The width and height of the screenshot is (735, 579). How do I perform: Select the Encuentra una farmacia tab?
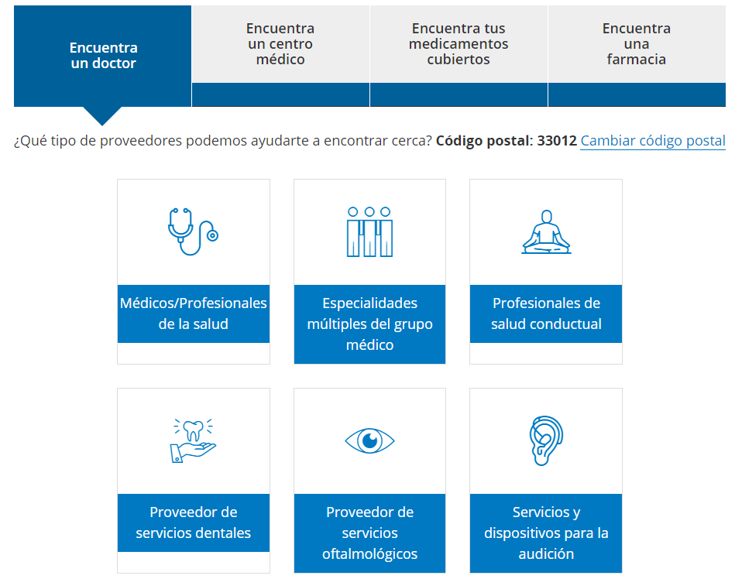(x=637, y=44)
